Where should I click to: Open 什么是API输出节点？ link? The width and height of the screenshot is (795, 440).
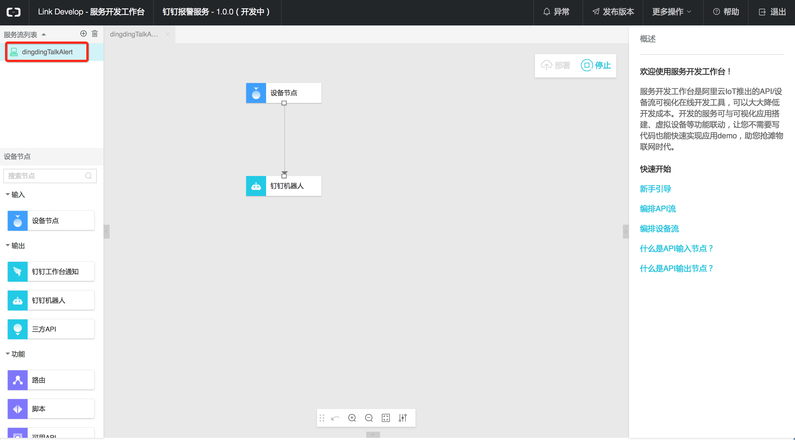pos(677,269)
